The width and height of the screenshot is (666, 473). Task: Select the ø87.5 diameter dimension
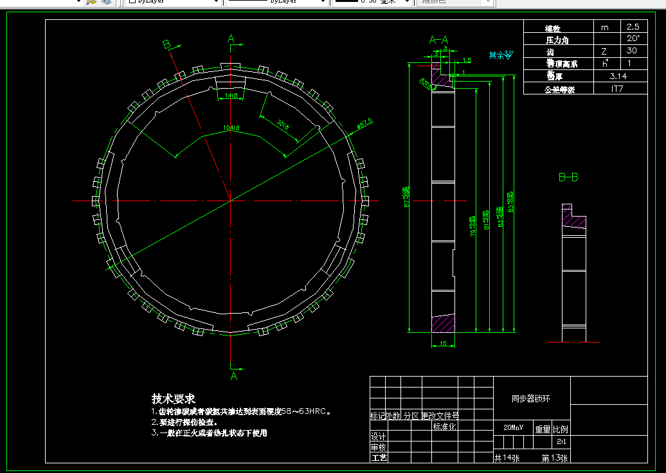[x=365, y=123]
